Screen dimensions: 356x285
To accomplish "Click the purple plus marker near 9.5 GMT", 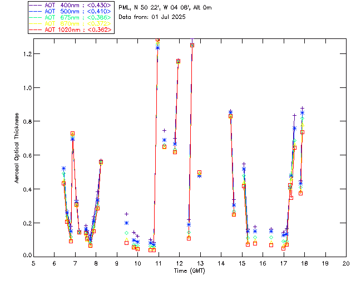I will point(126,214).
